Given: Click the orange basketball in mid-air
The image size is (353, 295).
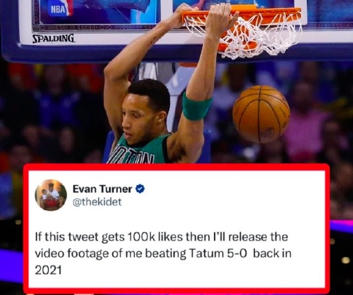Looking at the screenshot, I should click(261, 114).
